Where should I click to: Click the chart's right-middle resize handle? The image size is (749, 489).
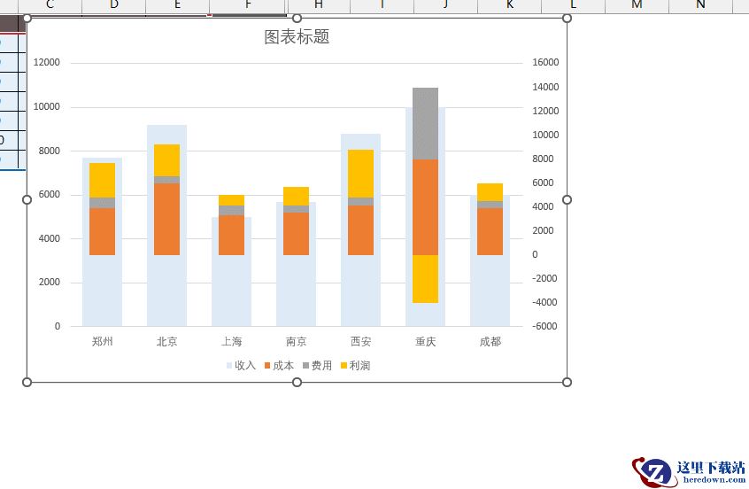click(567, 200)
